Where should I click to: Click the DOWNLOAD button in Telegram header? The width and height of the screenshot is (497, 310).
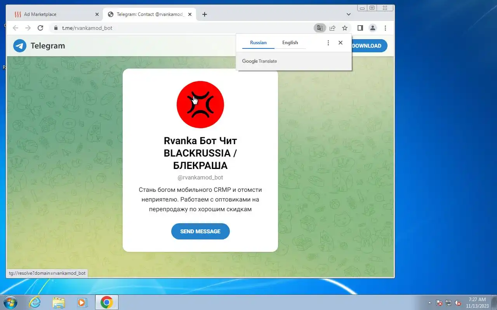(x=367, y=46)
